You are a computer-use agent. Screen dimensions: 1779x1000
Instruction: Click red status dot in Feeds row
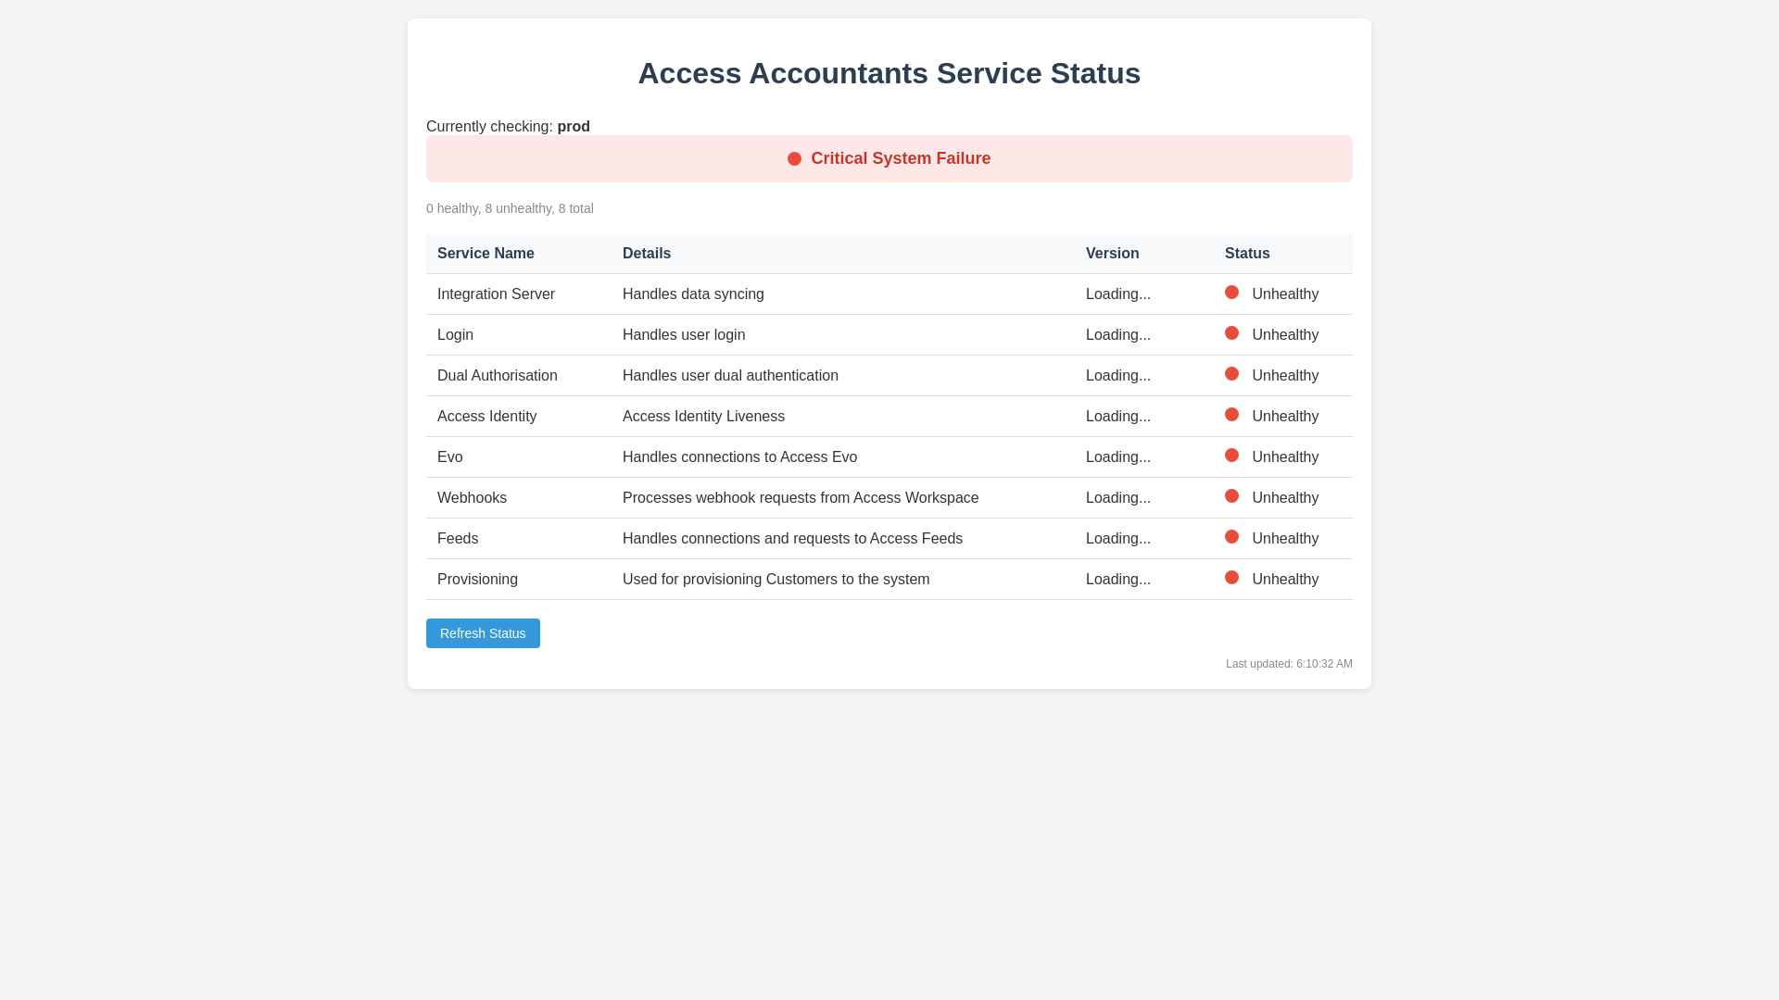click(1231, 537)
